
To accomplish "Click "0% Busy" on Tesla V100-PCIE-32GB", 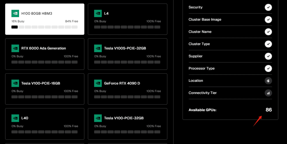I will [x=100, y=126].
